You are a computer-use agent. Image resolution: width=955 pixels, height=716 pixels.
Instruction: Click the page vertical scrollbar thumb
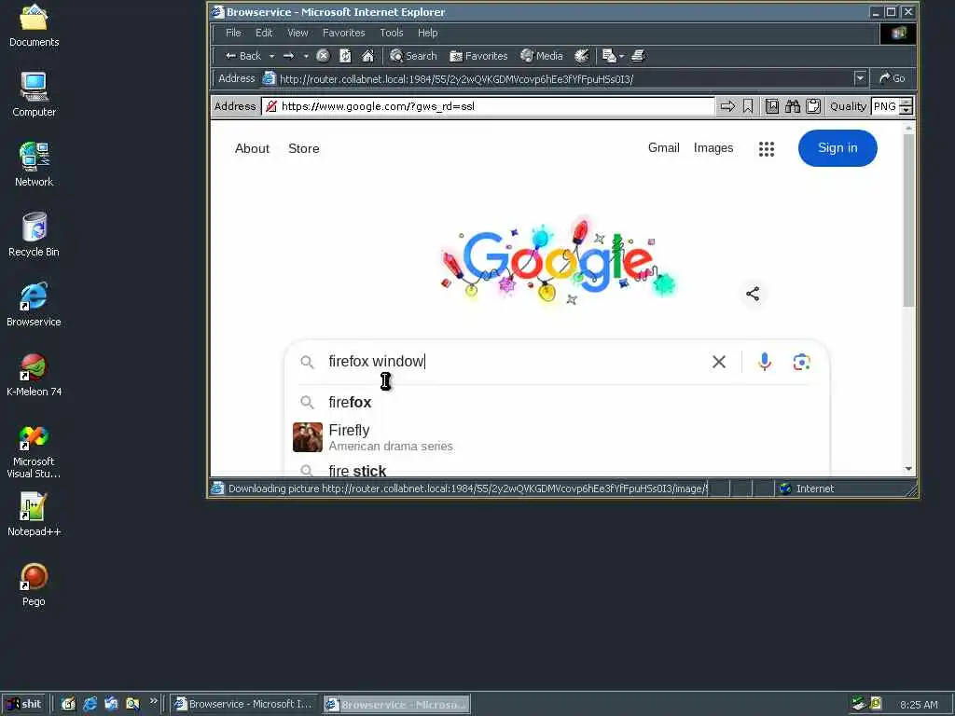point(908,220)
